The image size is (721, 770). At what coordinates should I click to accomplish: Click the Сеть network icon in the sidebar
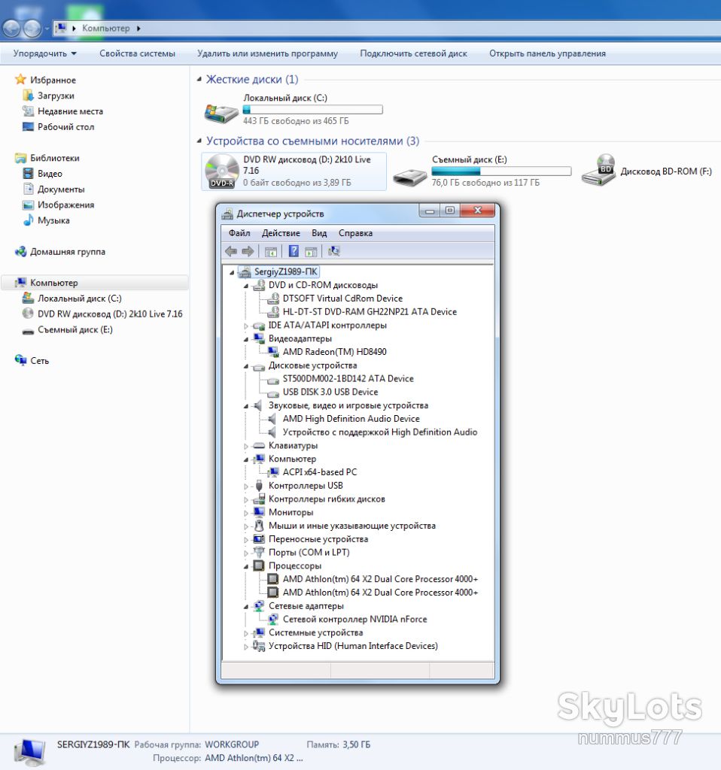pyautogui.click(x=20, y=360)
